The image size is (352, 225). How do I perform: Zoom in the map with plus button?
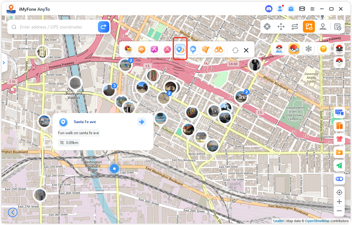point(339,202)
